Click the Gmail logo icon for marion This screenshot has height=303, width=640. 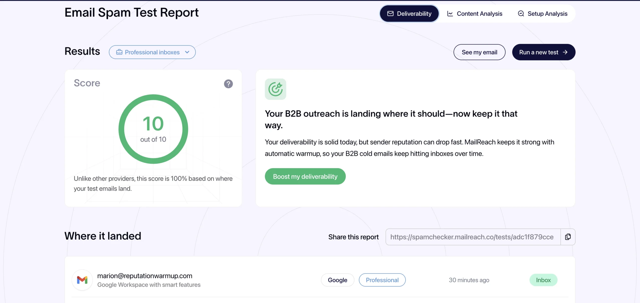pyautogui.click(x=82, y=280)
